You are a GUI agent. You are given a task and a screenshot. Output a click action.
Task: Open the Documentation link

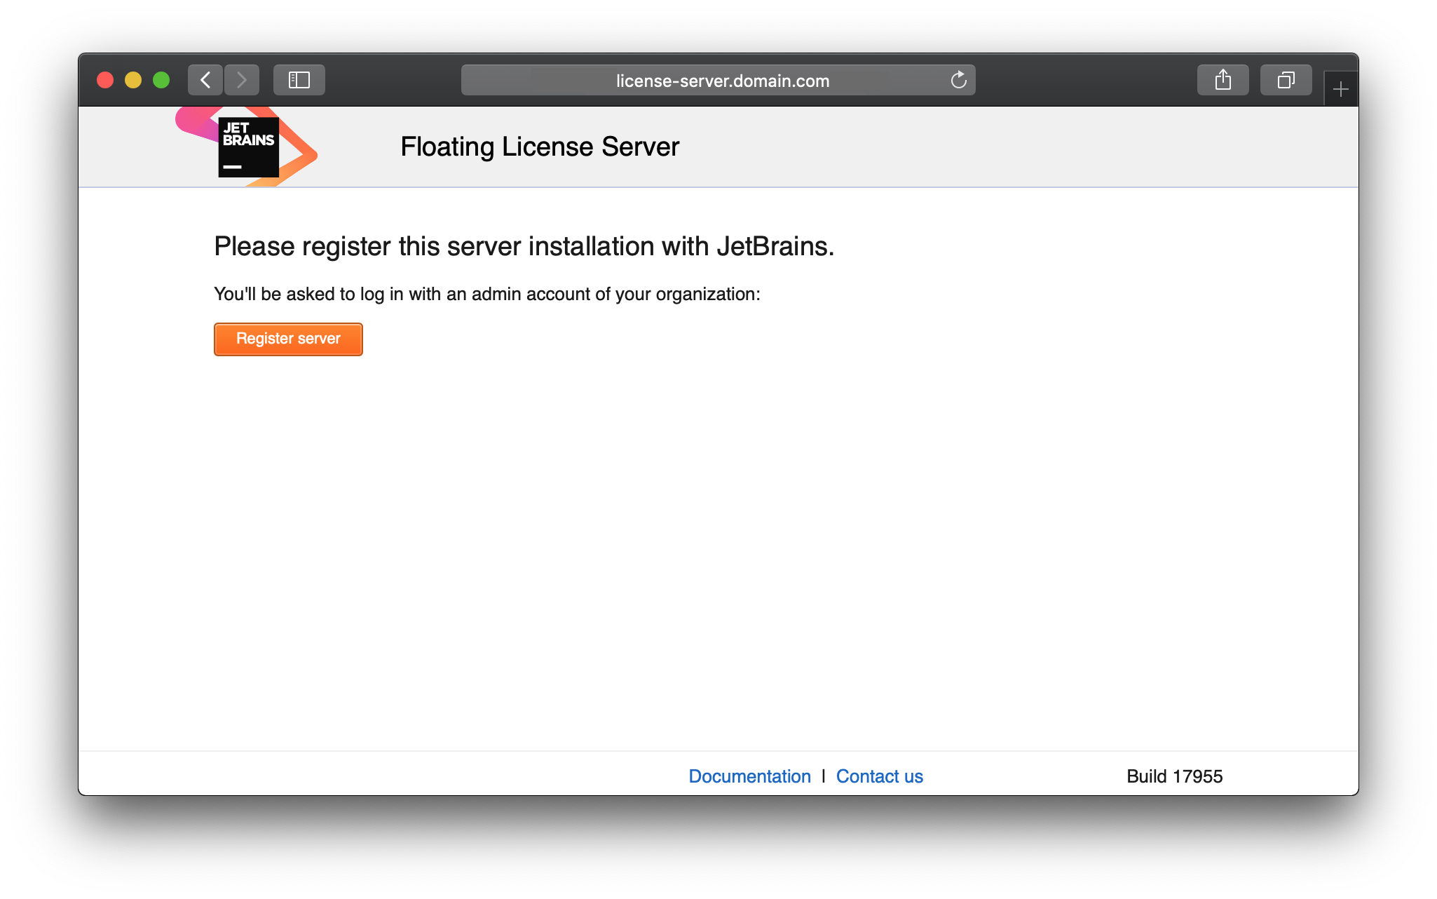[749, 775]
